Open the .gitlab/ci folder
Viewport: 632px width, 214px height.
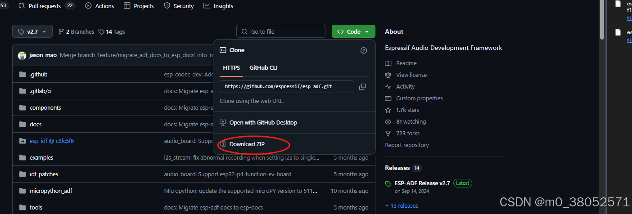[x=41, y=91]
